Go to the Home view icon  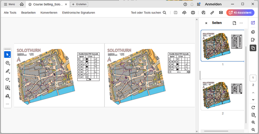(22, 4)
